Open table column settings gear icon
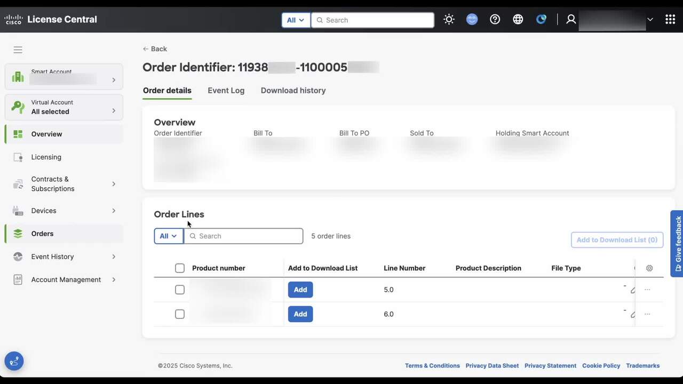Image resolution: width=683 pixels, height=384 pixels. click(x=649, y=268)
